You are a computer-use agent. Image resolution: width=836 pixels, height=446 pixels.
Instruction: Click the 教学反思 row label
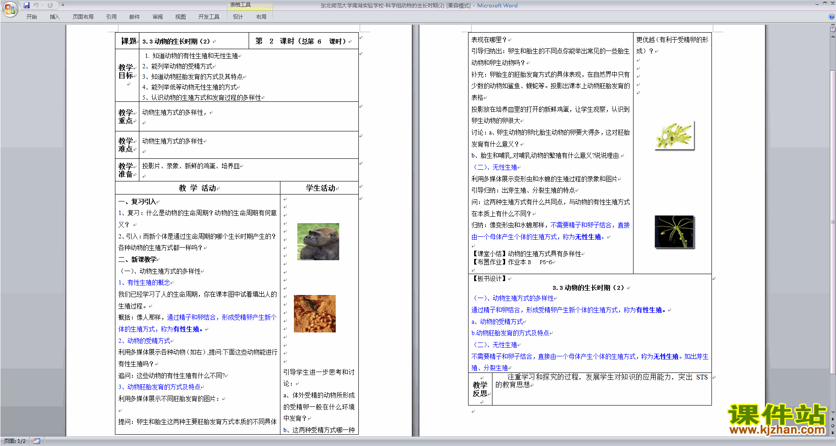pyautogui.click(x=480, y=389)
